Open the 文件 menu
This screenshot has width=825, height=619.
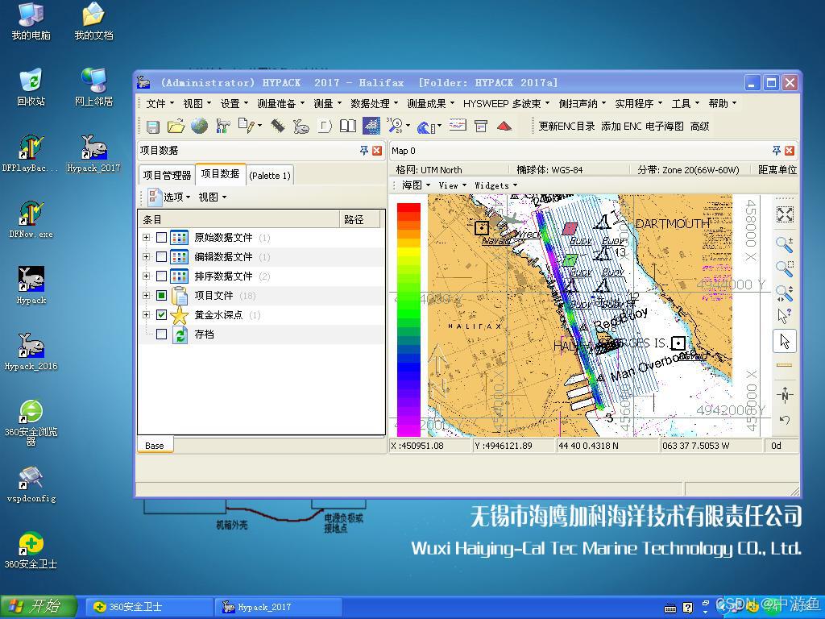(x=160, y=104)
